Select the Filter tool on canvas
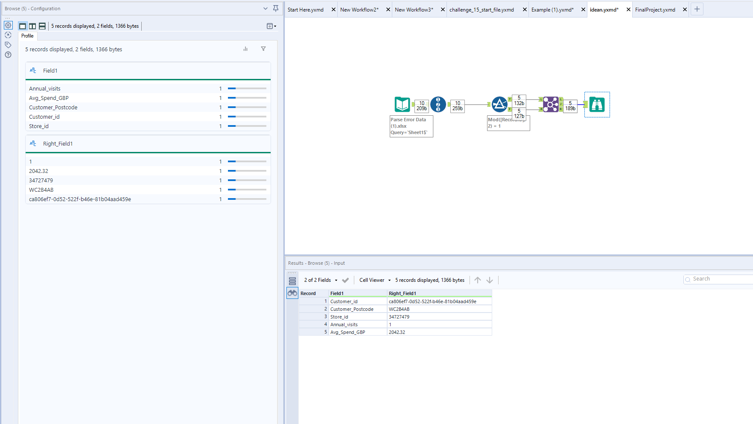Image resolution: width=753 pixels, height=424 pixels. [499, 104]
